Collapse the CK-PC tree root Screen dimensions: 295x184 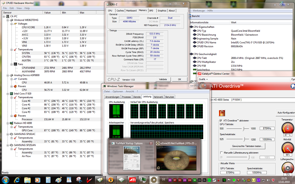tap(4, 16)
